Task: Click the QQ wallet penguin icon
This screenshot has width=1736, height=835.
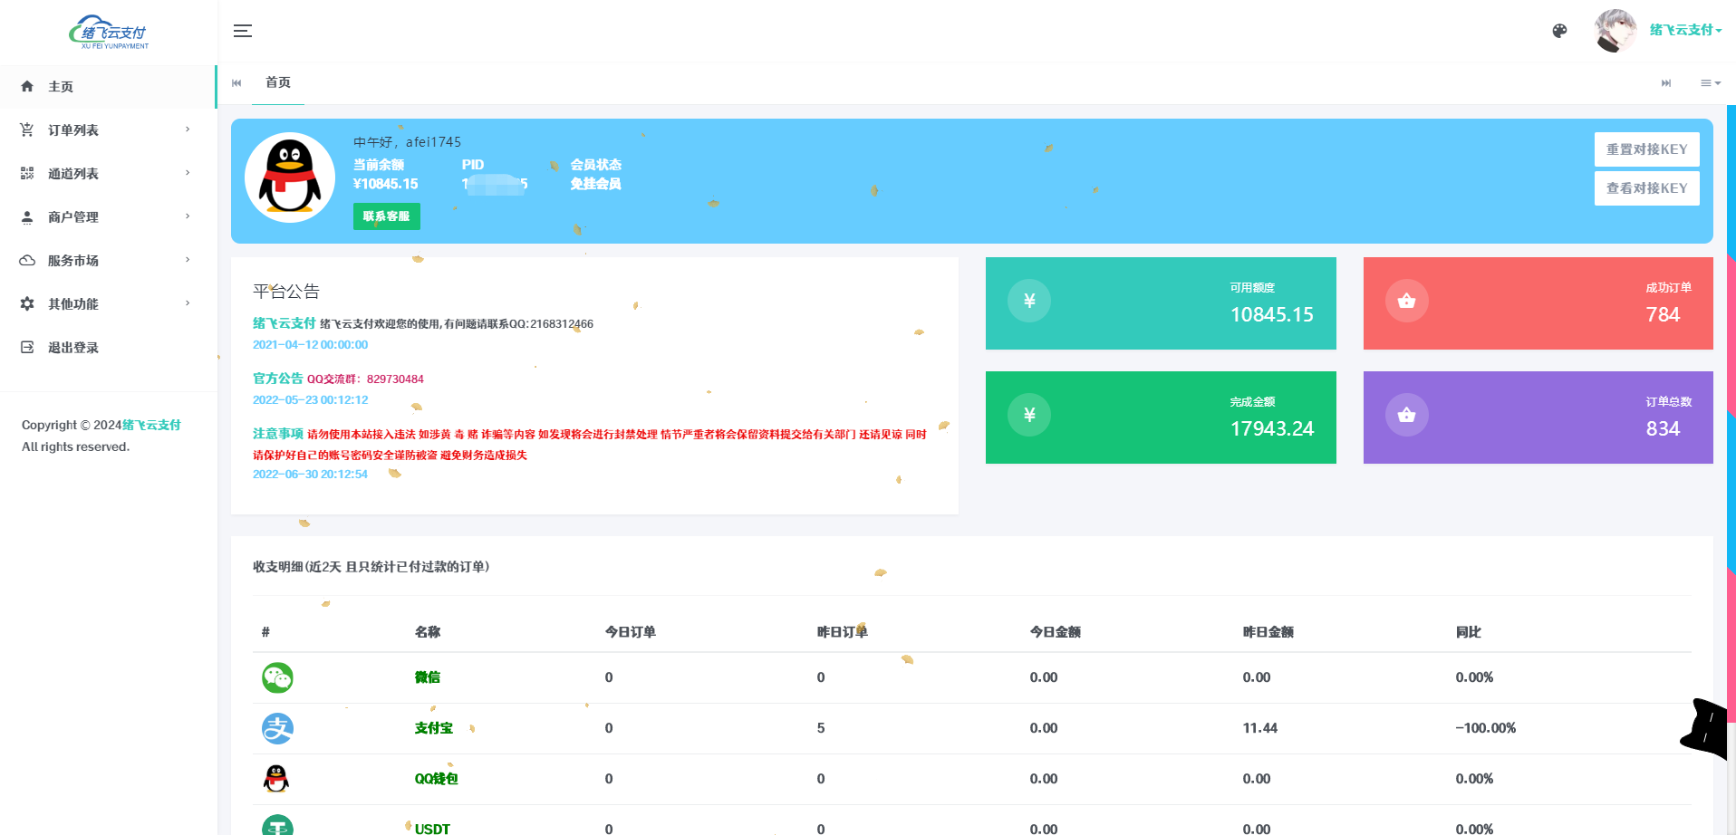Action: 276,779
